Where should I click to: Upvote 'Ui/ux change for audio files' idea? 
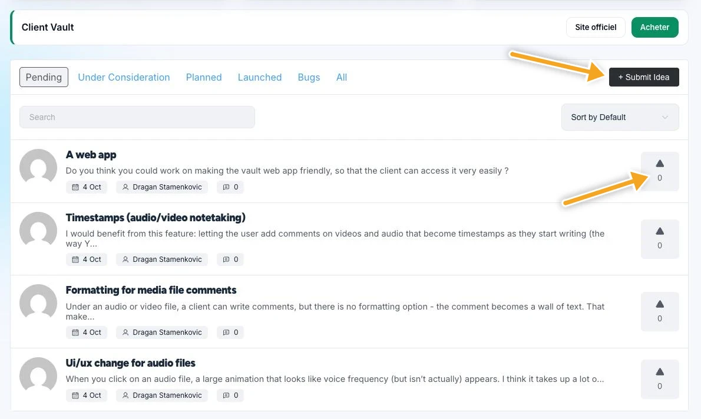click(659, 379)
